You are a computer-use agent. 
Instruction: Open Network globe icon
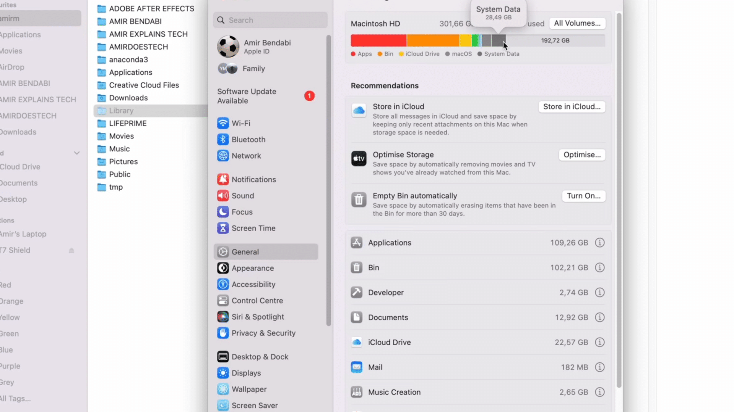pos(223,156)
